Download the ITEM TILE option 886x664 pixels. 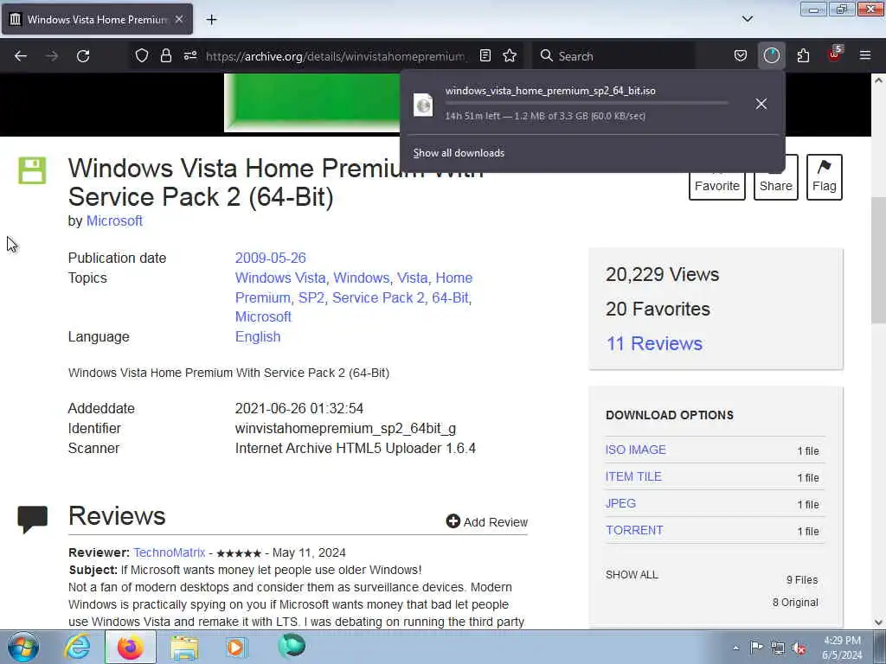coord(633,476)
